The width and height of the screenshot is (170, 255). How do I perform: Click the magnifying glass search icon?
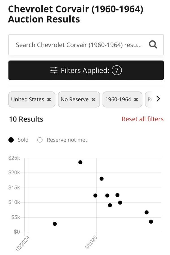click(153, 45)
